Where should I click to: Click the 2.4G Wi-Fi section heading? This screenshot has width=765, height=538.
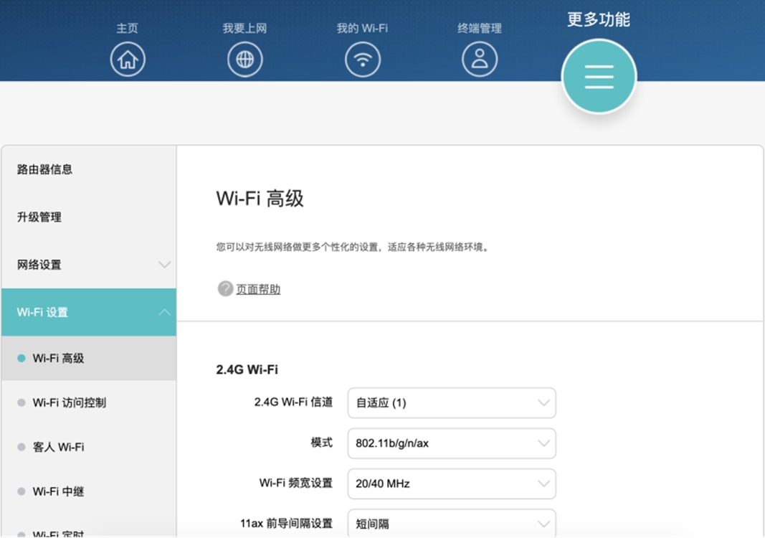(x=247, y=369)
